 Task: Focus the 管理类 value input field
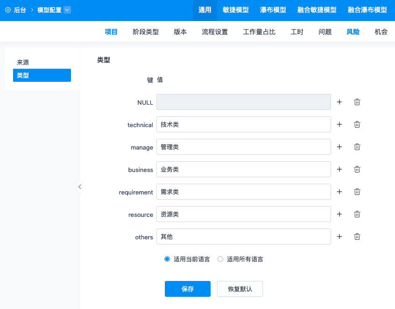pyautogui.click(x=243, y=147)
